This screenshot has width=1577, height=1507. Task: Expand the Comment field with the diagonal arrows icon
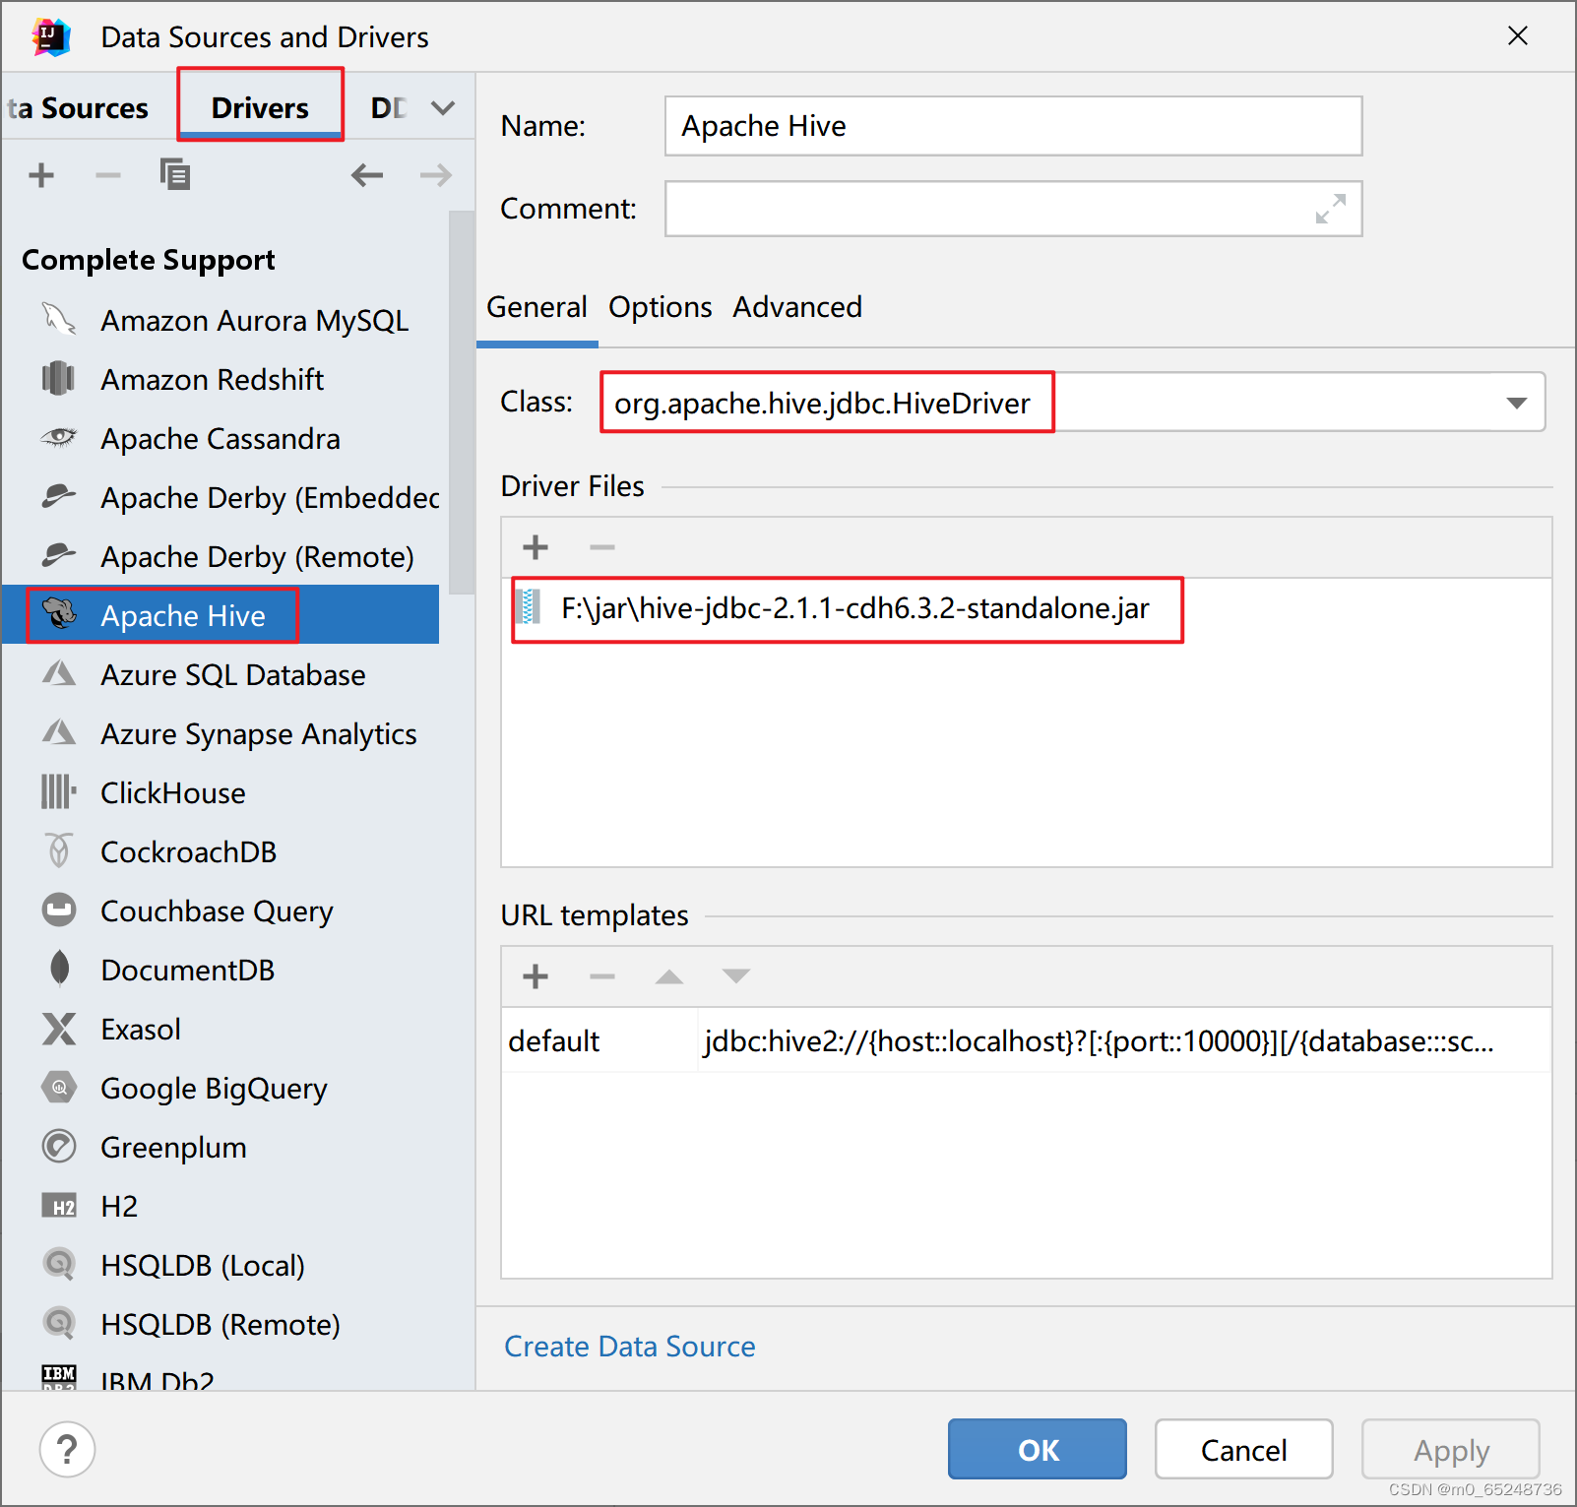[1330, 209]
